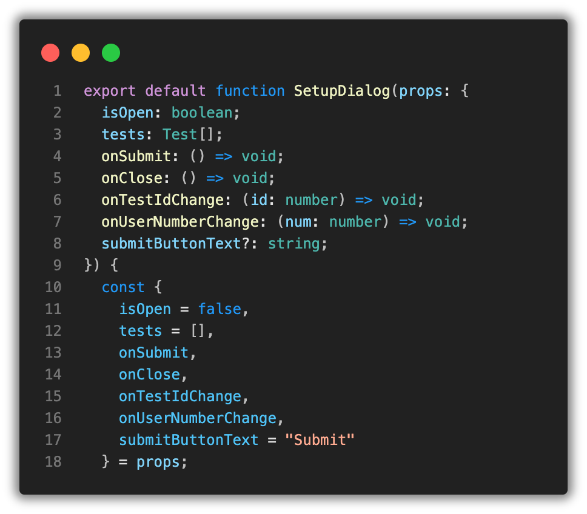Click the "num" parameter on line 7

pos(298,221)
